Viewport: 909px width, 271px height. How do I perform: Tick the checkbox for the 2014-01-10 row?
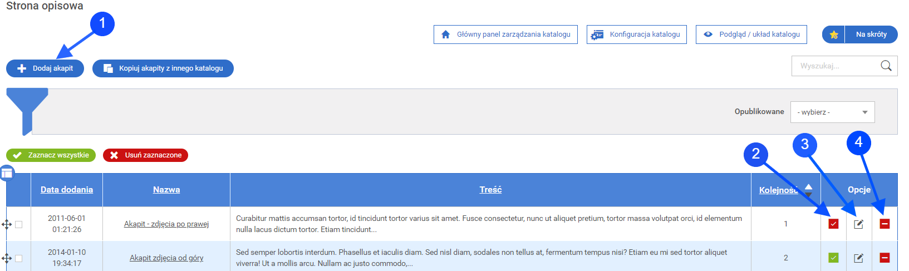click(19, 258)
